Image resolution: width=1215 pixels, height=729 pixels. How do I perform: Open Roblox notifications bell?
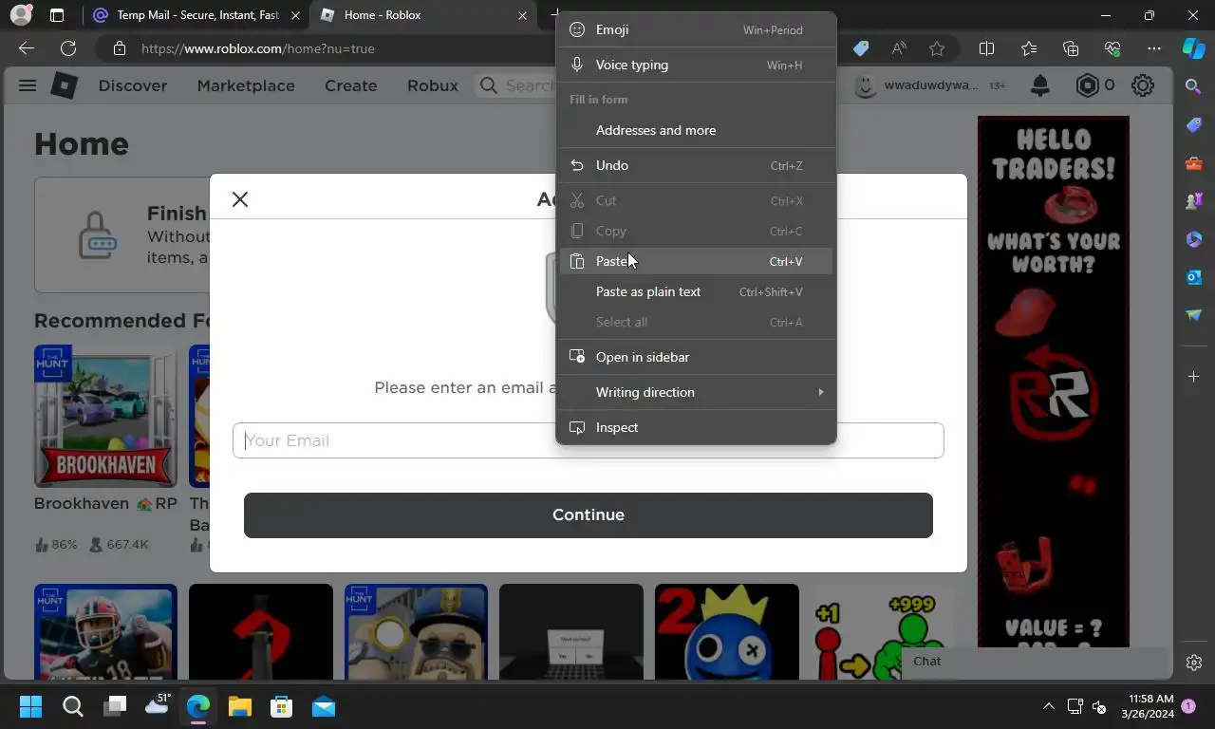(x=1040, y=85)
